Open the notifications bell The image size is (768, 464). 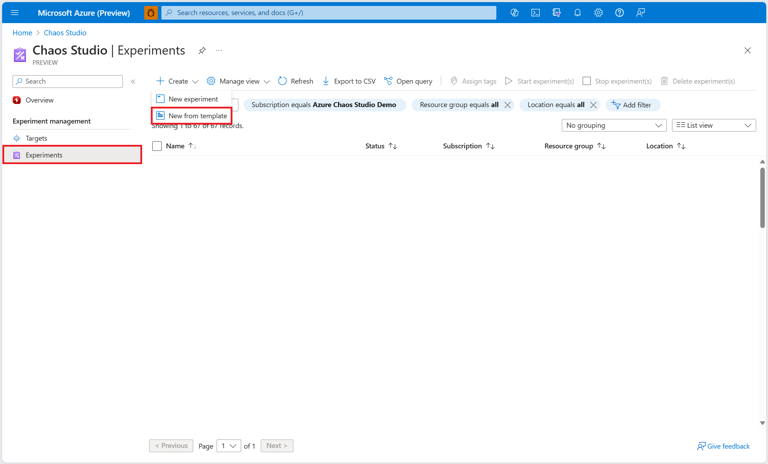(577, 13)
